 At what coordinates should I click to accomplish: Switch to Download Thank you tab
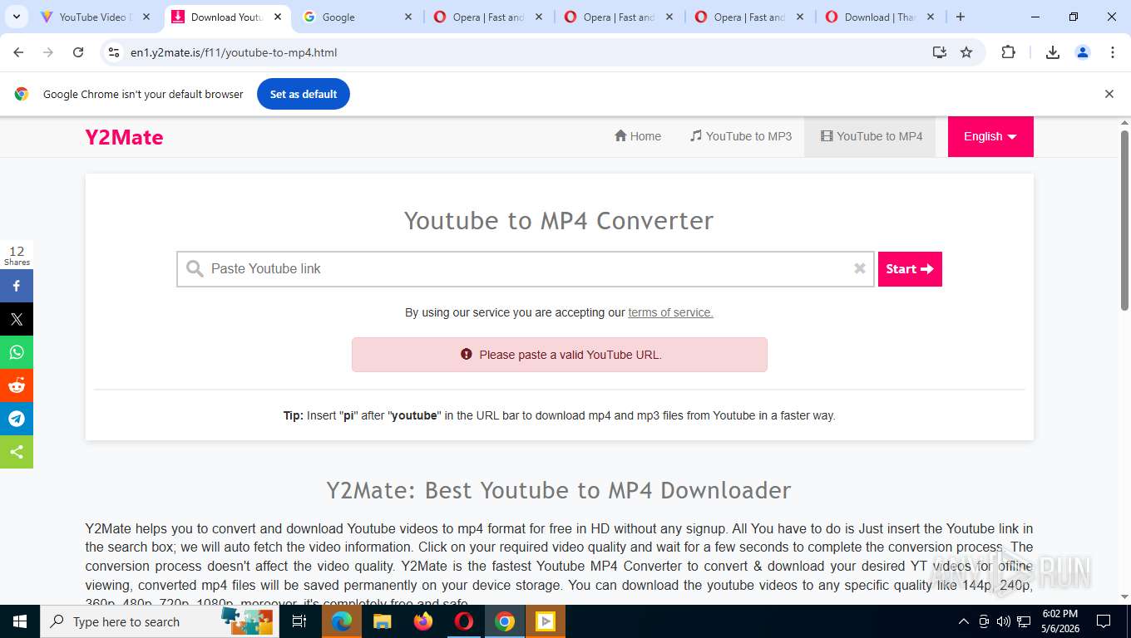tap(880, 17)
